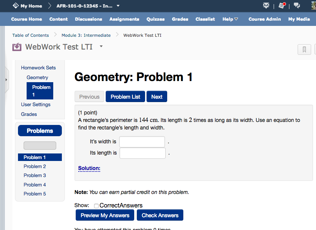316x230 pixels.
Task: Open the Solution link
Action: pos(89,168)
